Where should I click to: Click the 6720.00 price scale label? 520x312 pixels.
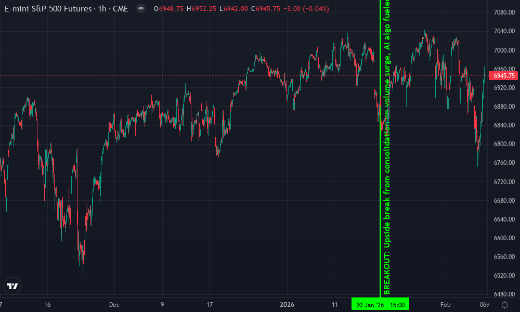point(504,181)
